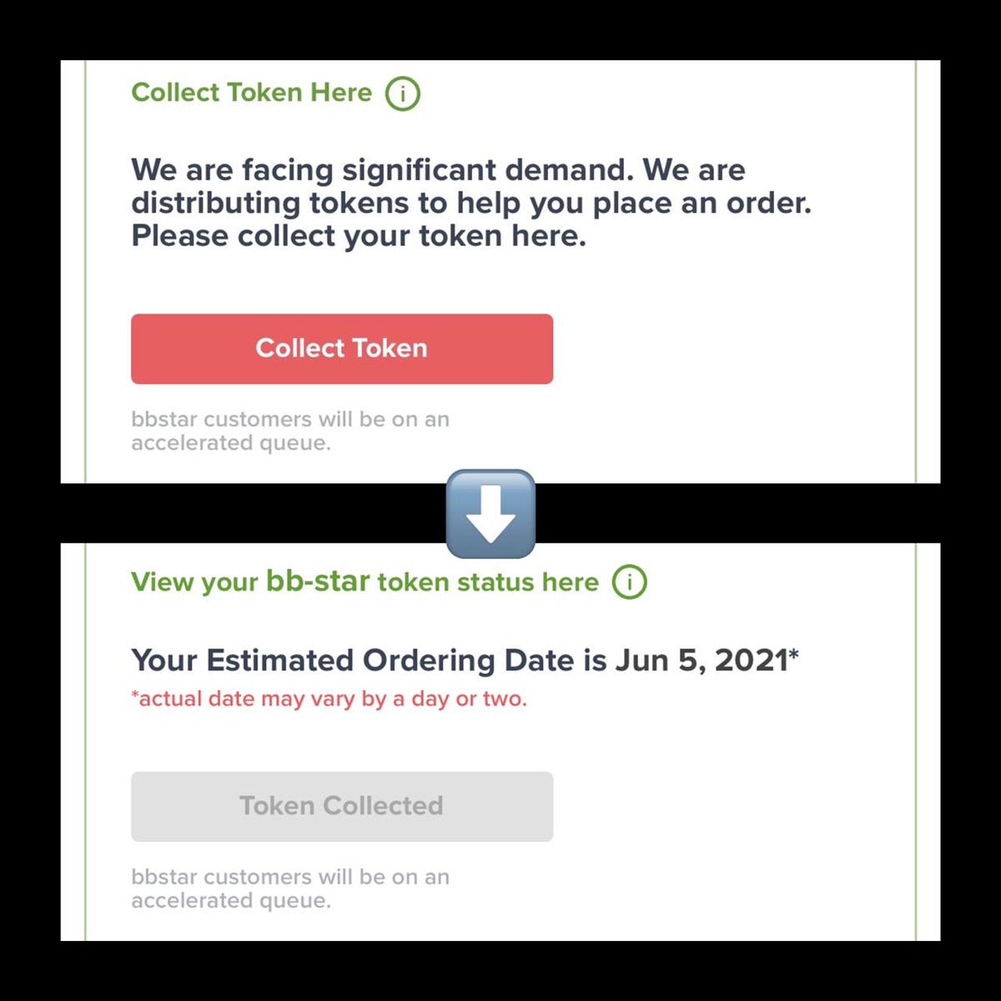Screen dimensions: 1001x1001
Task: Click the disabled Token Collected label text
Action: click(341, 806)
